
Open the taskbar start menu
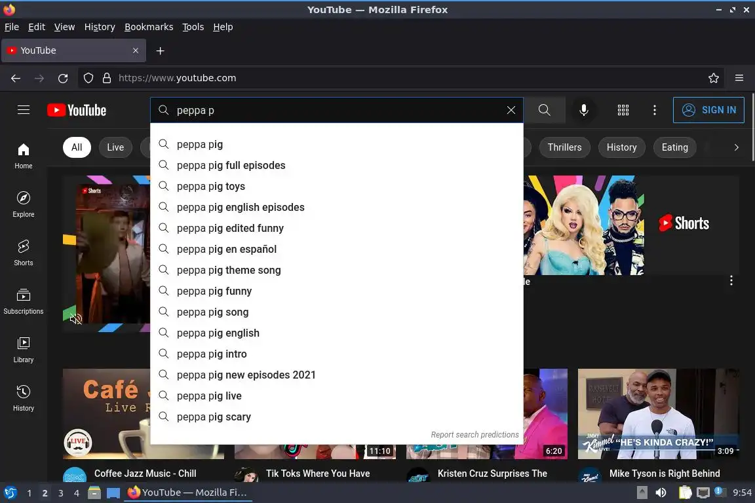[10, 493]
